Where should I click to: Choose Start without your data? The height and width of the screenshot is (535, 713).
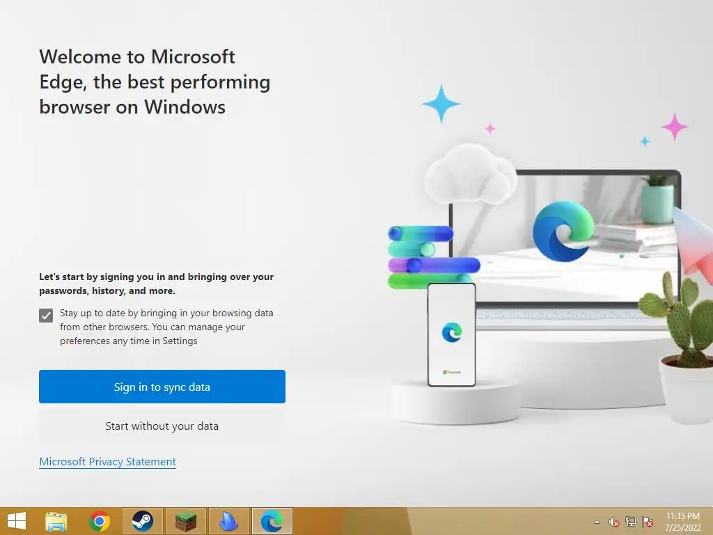pyautogui.click(x=162, y=426)
